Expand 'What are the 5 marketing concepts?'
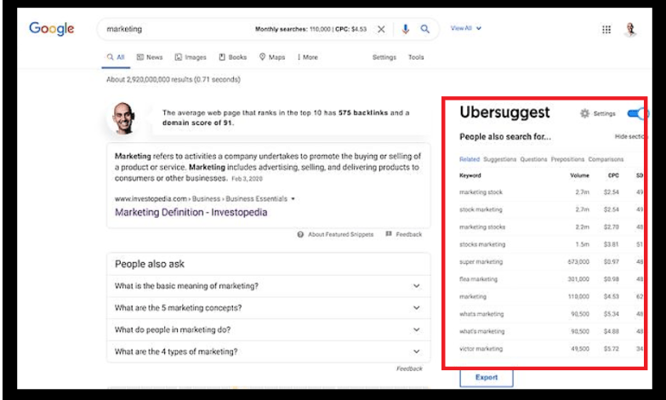The width and height of the screenshot is (666, 400). click(x=269, y=308)
